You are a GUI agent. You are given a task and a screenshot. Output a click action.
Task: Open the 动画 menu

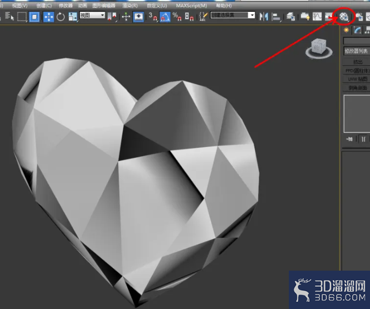[x=82, y=5]
